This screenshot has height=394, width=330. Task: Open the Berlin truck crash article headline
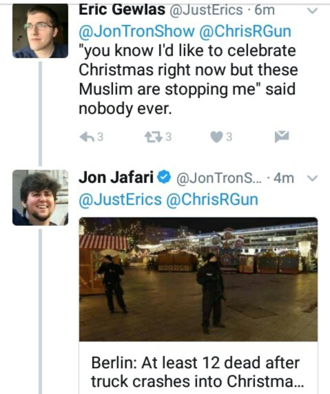coord(196,372)
